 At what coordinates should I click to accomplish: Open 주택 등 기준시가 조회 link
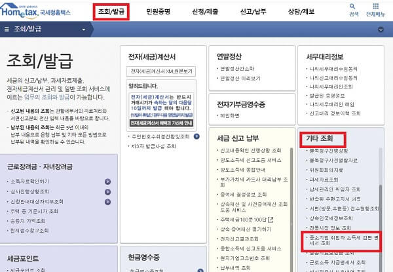(34, 211)
